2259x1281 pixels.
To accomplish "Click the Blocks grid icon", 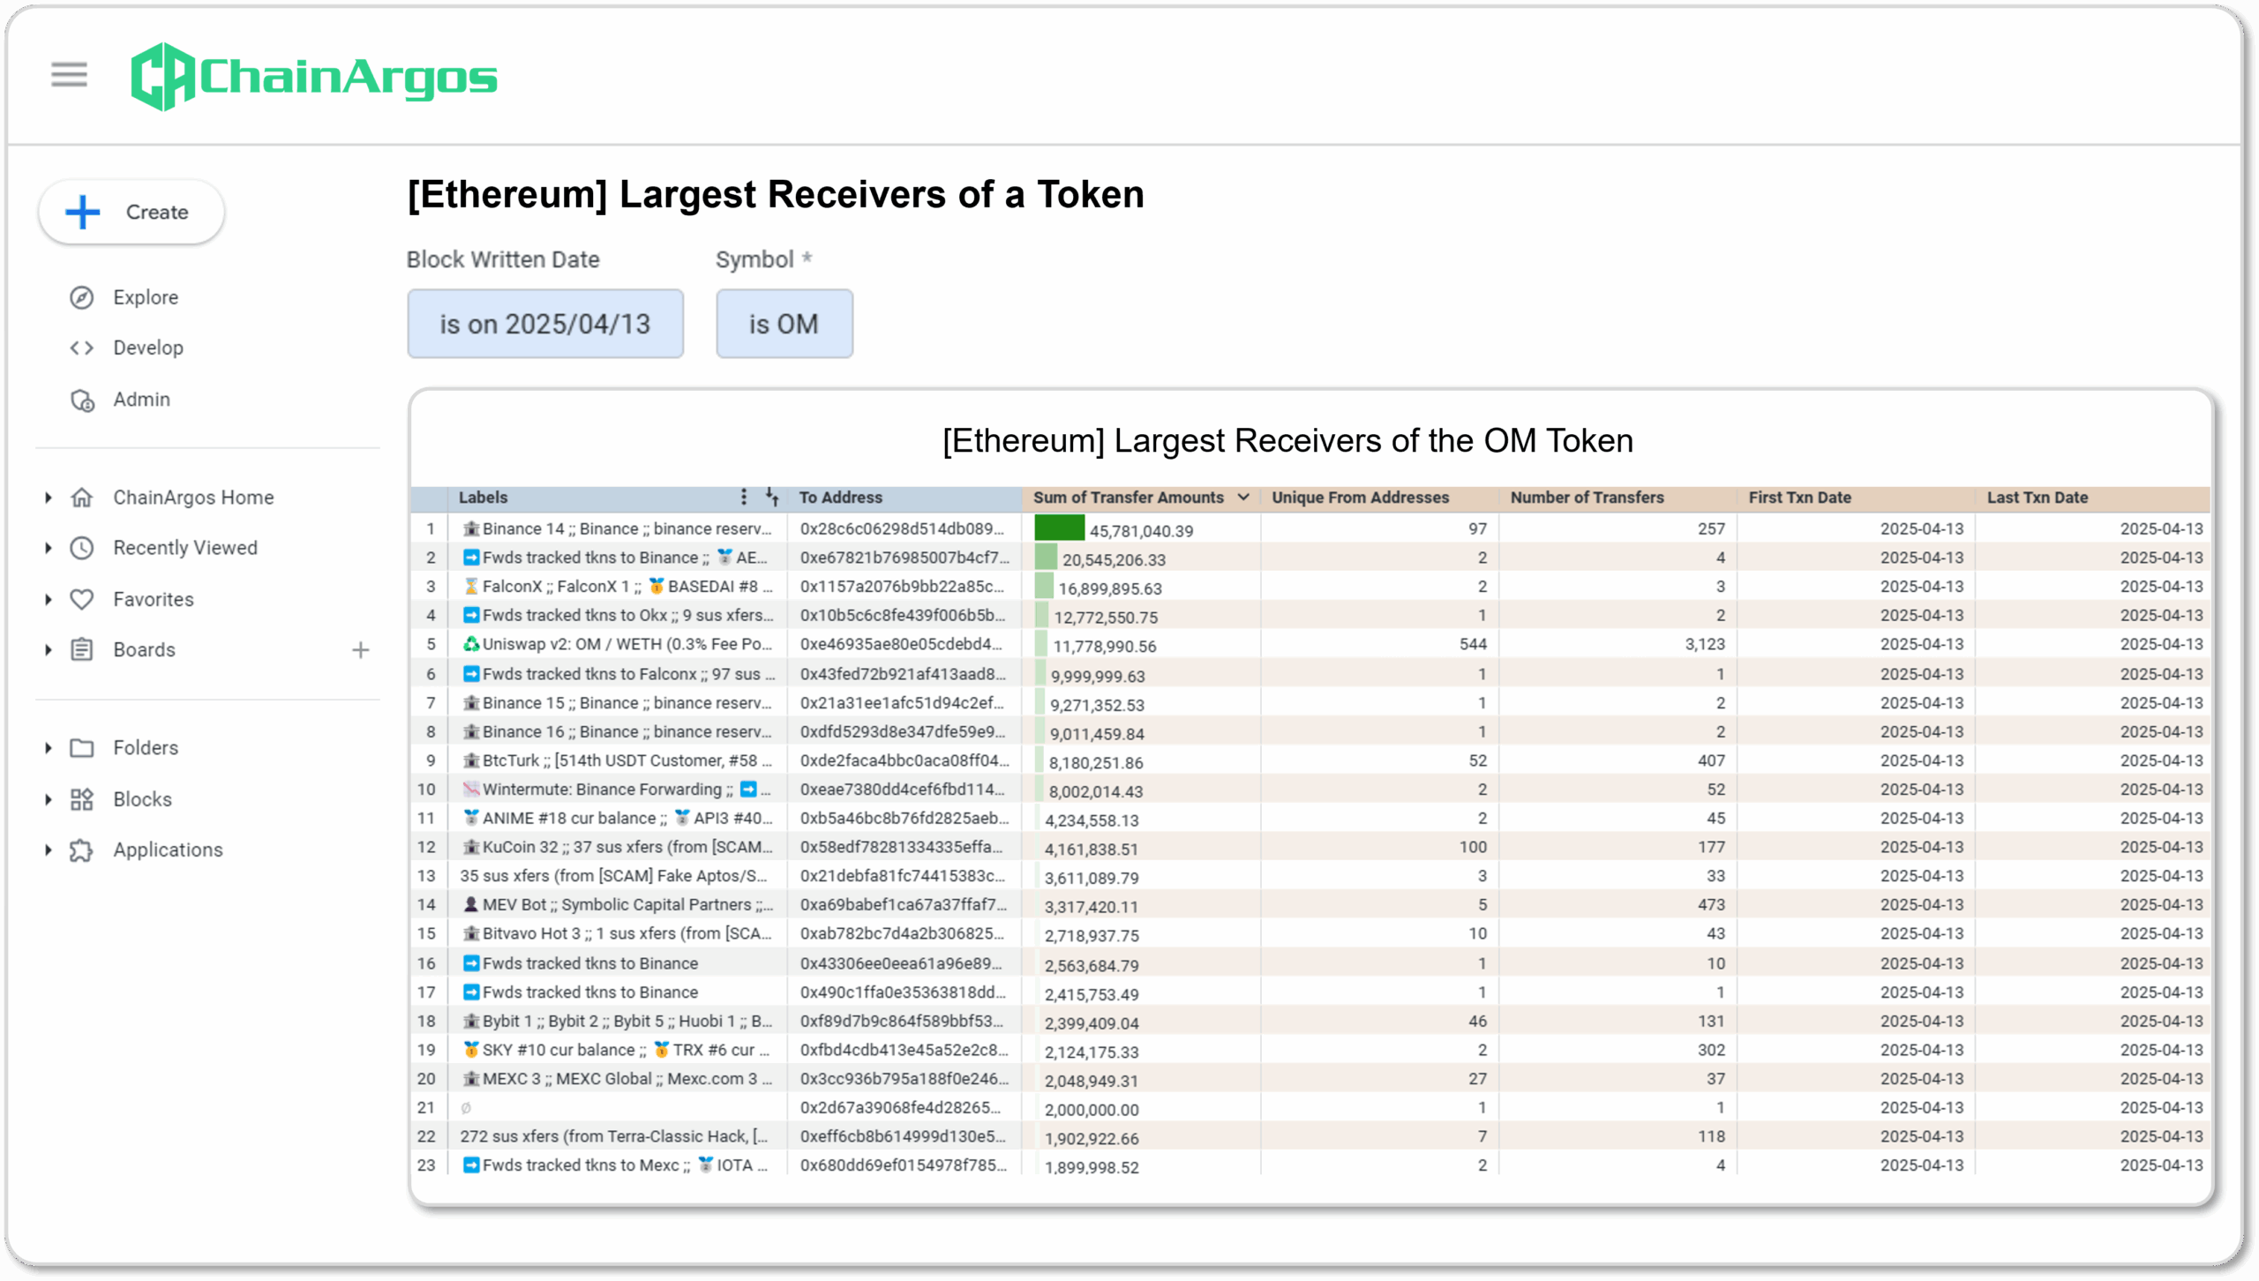I will coord(82,799).
